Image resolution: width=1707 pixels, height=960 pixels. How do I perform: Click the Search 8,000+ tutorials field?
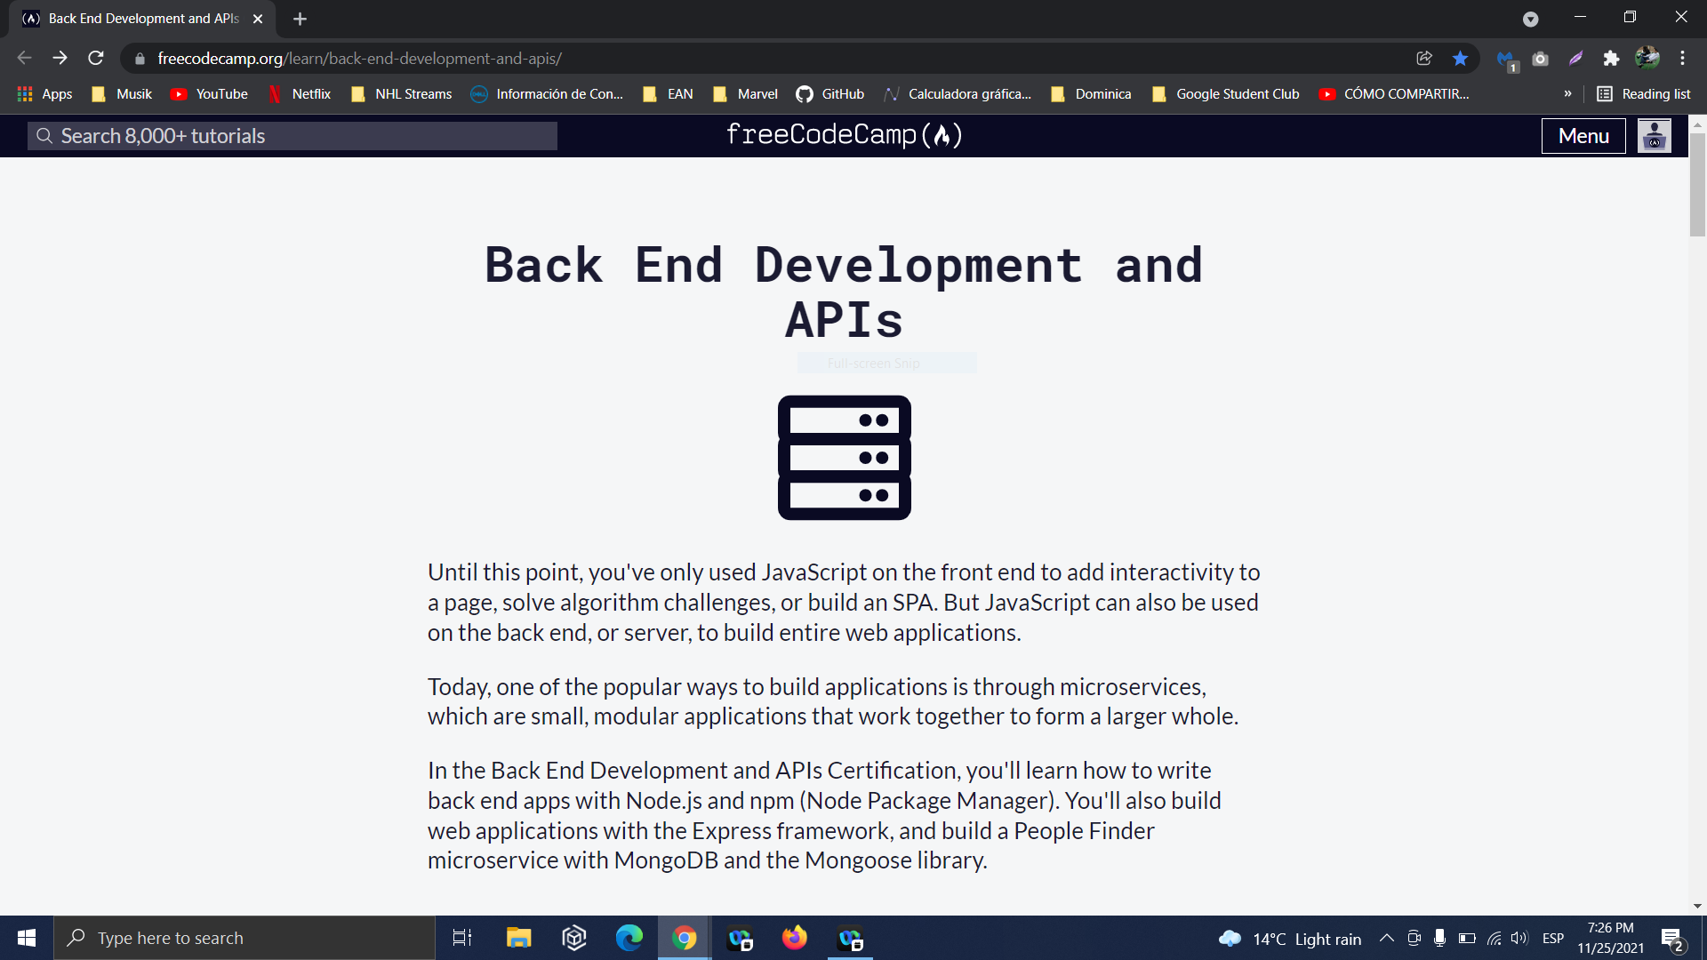pyautogui.click(x=293, y=136)
